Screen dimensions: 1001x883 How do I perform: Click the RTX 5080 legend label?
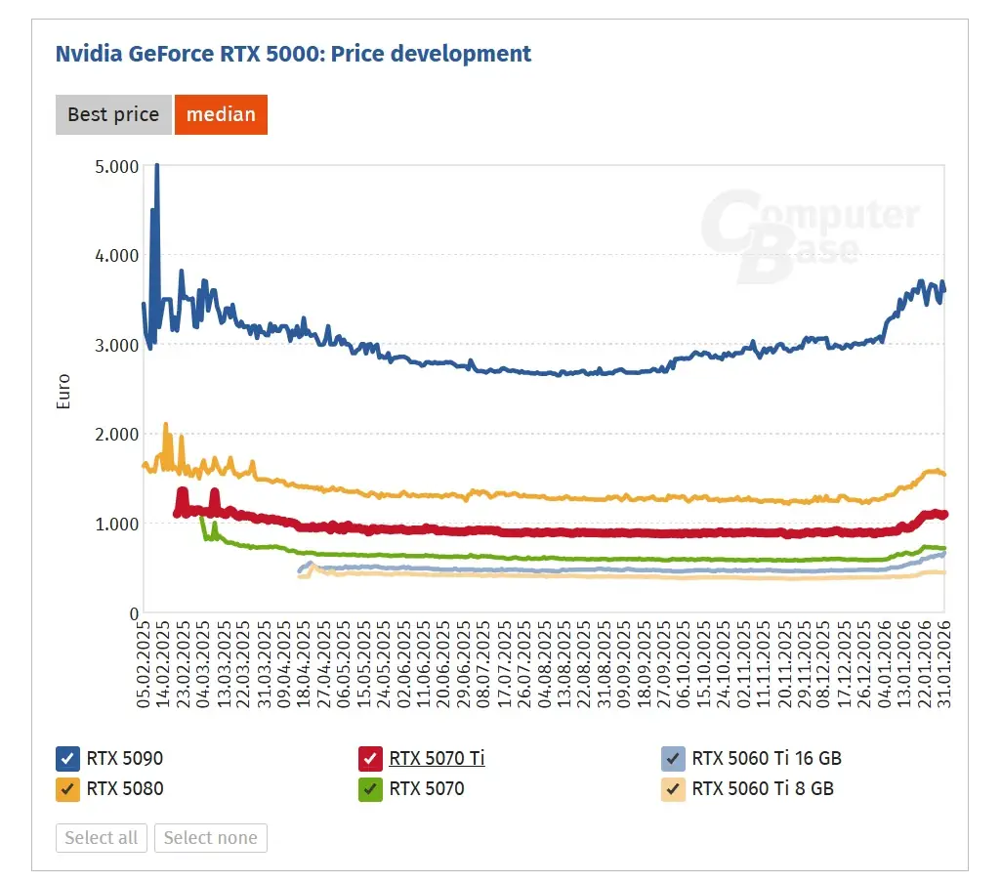tap(124, 789)
